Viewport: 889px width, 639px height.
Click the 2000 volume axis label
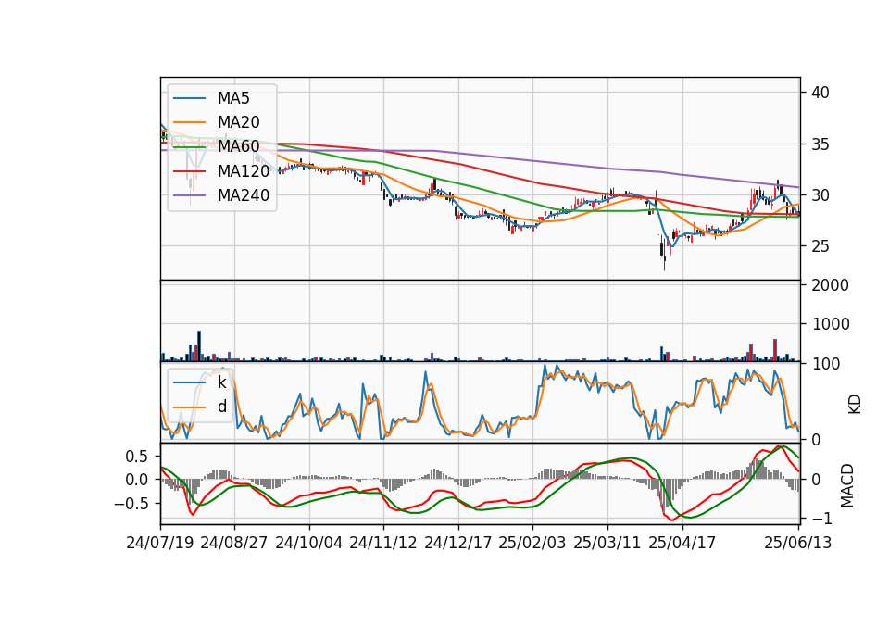[830, 285]
